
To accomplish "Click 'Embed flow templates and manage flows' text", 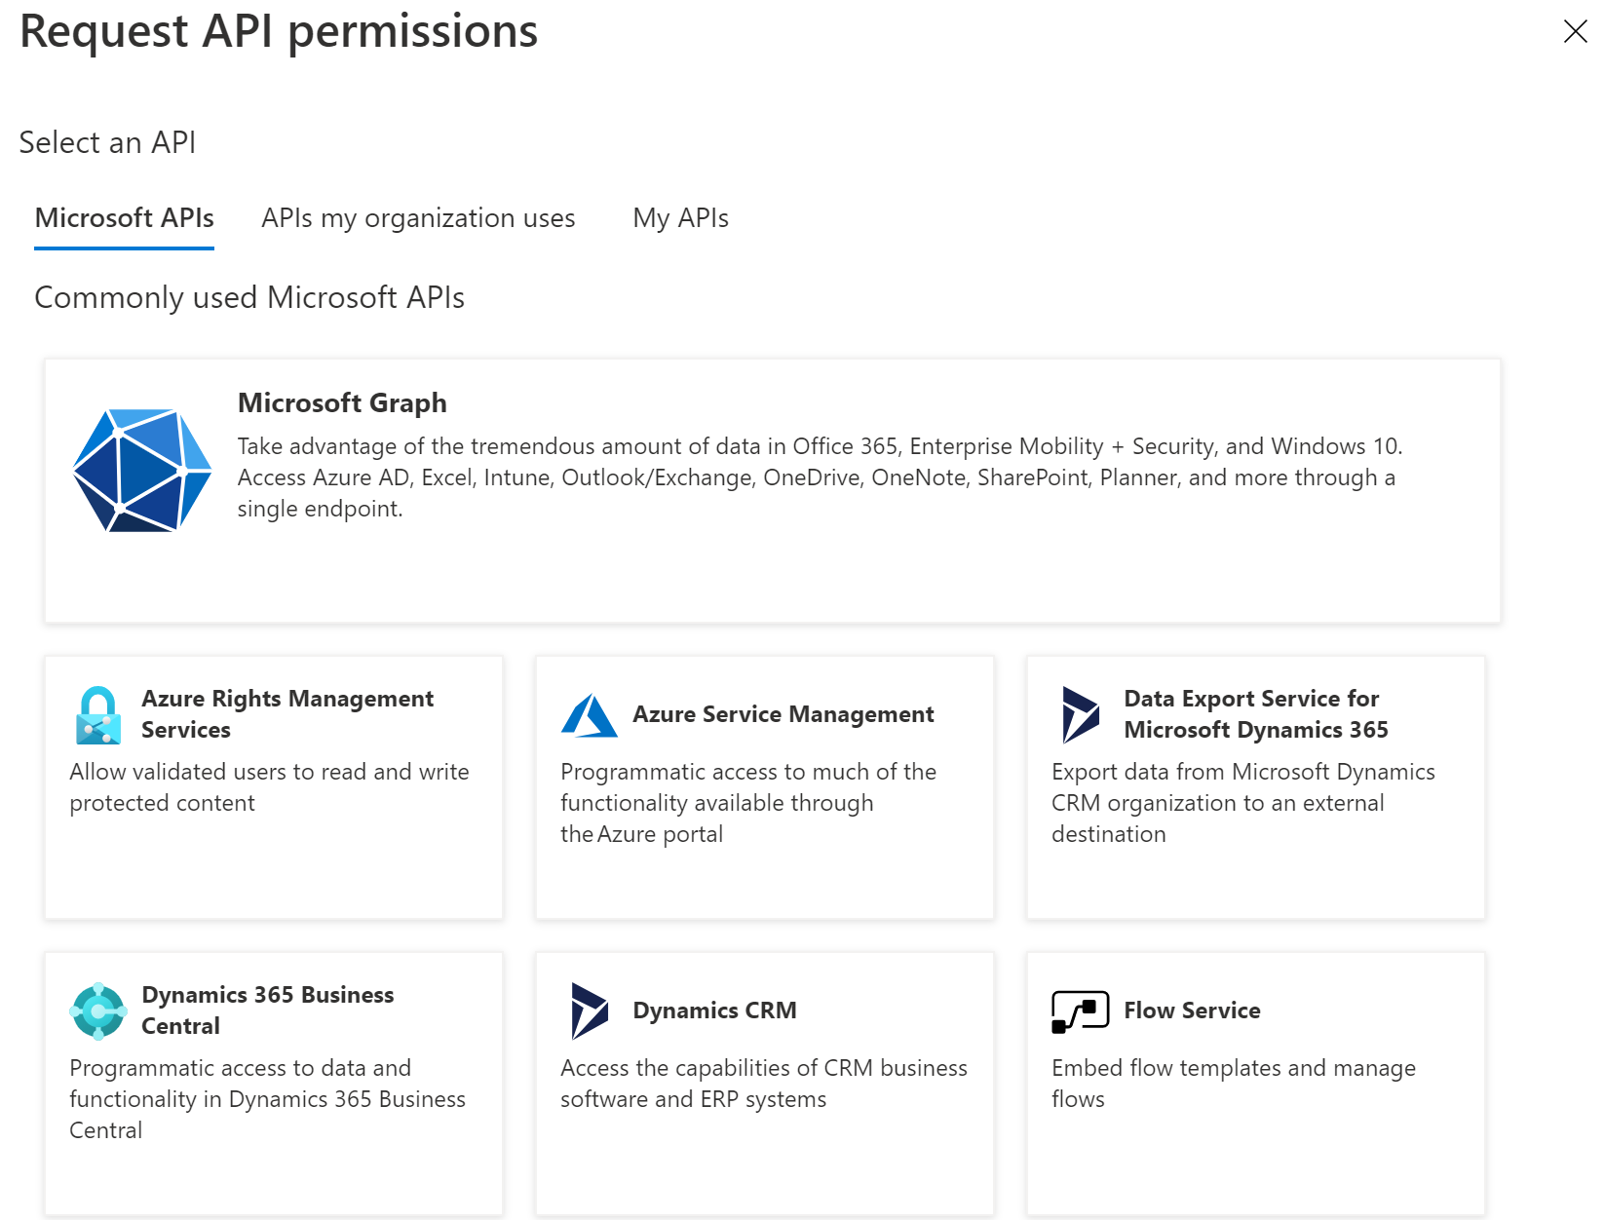I will coord(1234,1084).
